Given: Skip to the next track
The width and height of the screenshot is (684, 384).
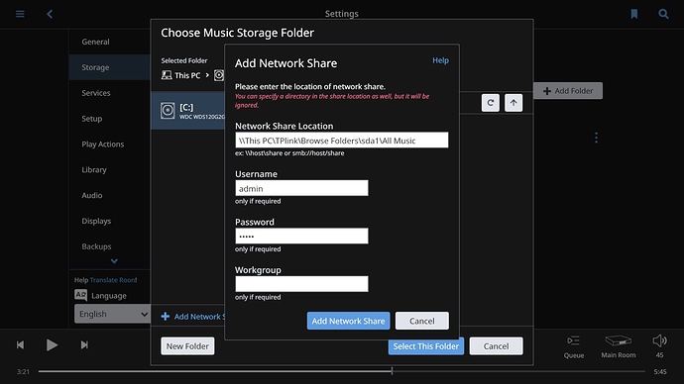Looking at the screenshot, I should point(84,344).
